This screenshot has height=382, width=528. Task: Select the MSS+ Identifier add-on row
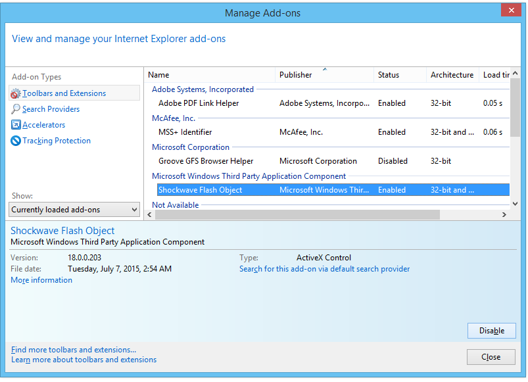333,132
